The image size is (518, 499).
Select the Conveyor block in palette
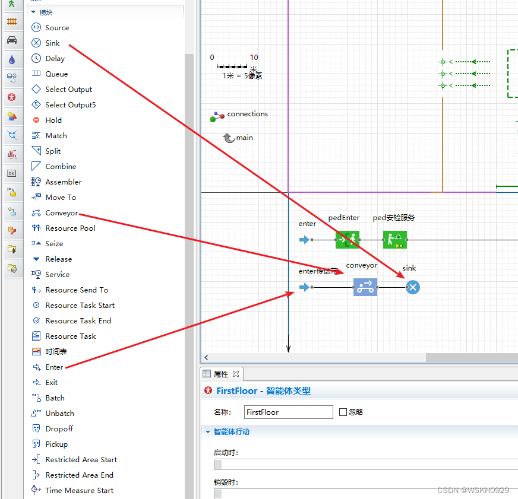point(55,213)
